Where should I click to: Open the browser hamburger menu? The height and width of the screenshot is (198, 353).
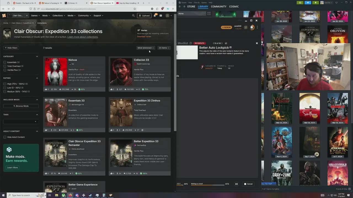pyautogui.click(x=173, y=9)
